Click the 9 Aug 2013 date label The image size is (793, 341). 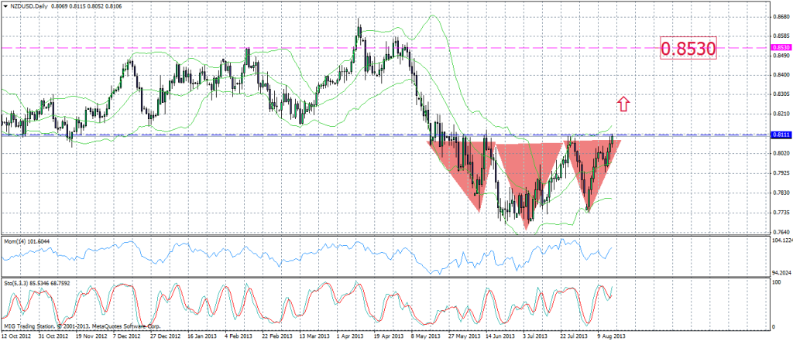point(612,336)
